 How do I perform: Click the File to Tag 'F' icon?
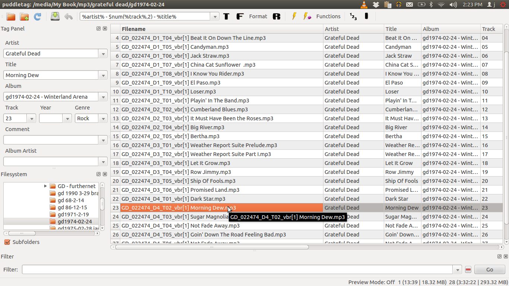click(240, 16)
